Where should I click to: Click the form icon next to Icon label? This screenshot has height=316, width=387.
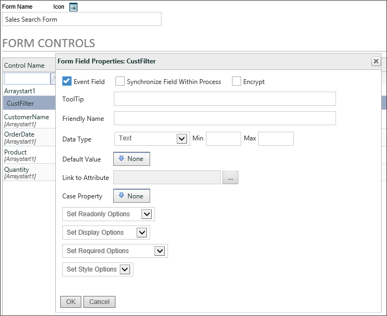coord(73,7)
